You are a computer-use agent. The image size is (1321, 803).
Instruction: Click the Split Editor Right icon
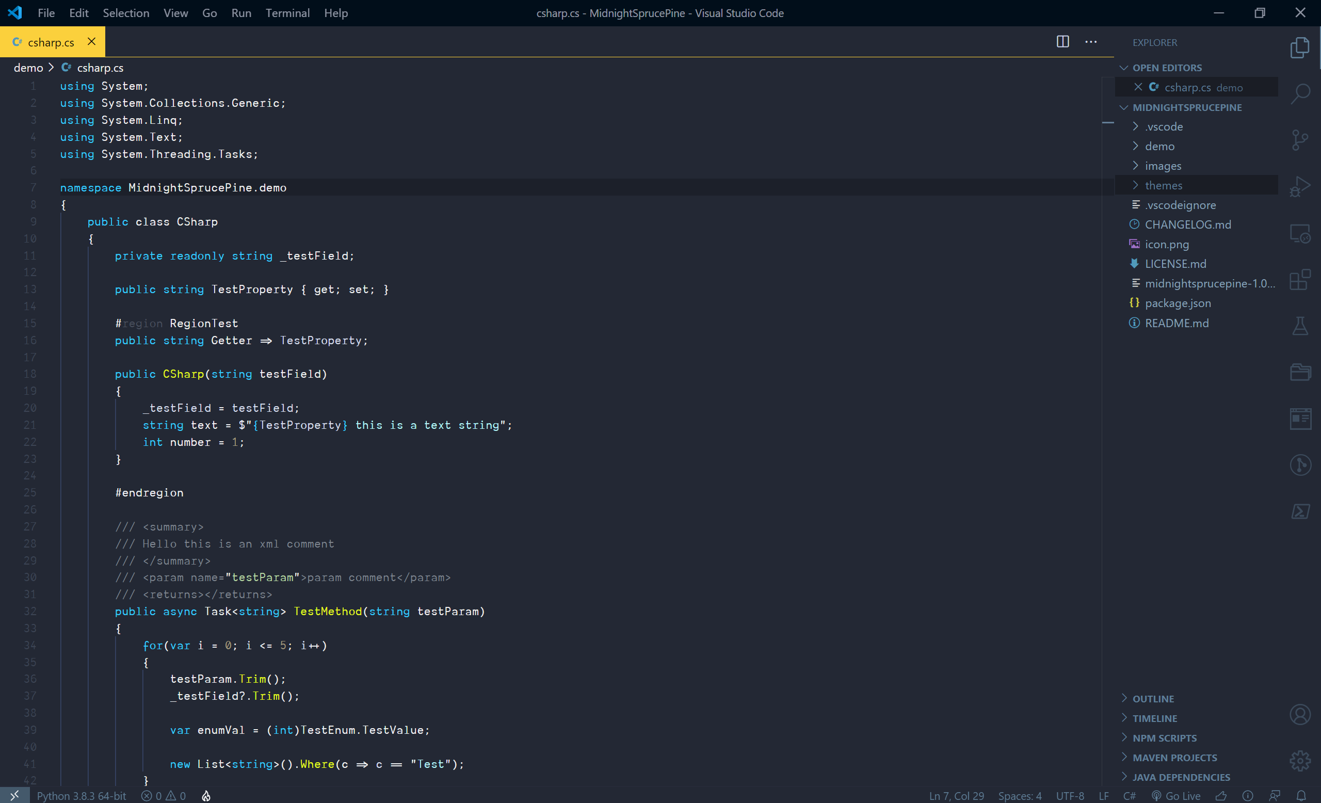pos(1062,42)
